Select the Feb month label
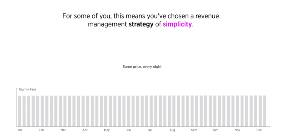Screen dimensions: 282x139 [41, 130]
